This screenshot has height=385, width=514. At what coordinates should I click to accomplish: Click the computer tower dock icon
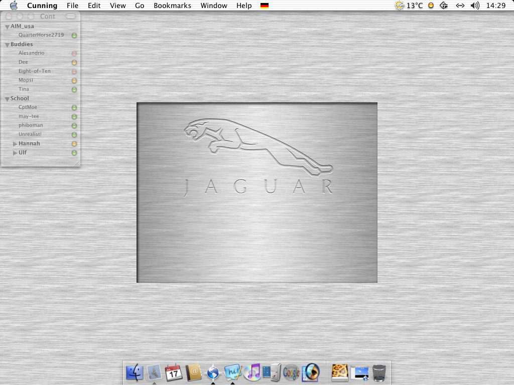click(x=272, y=372)
